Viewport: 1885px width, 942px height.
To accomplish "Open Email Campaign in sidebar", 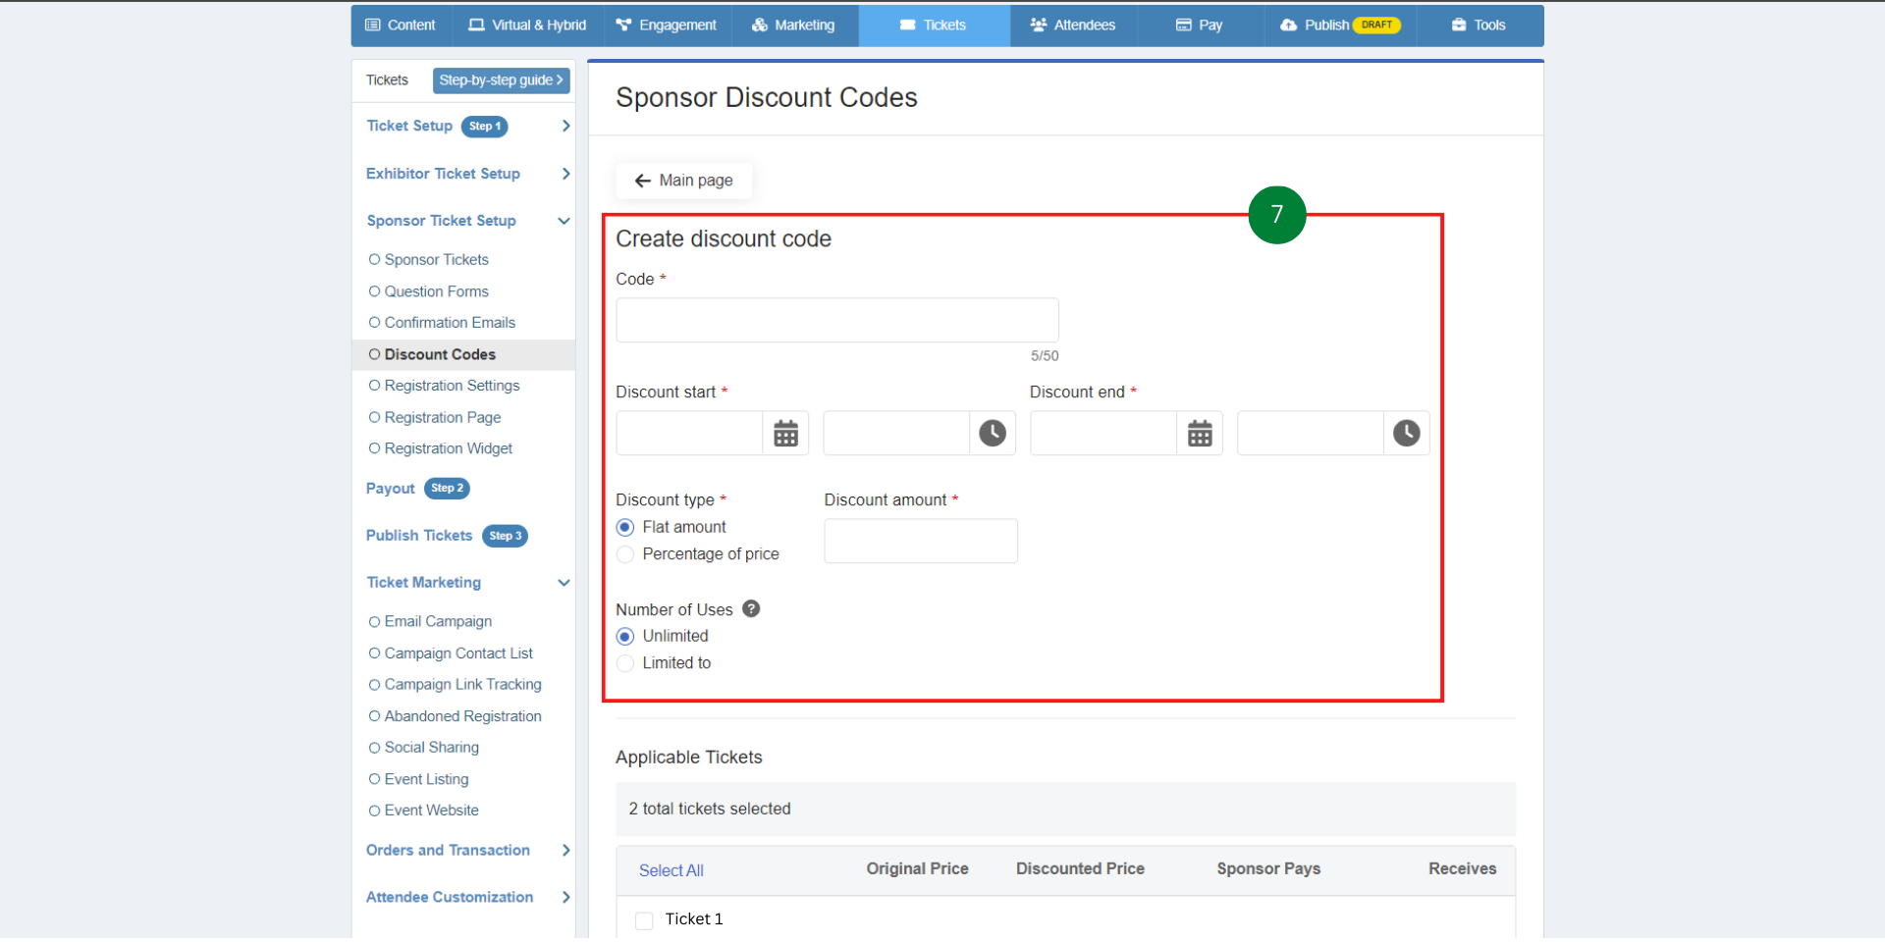I will [x=438, y=622].
